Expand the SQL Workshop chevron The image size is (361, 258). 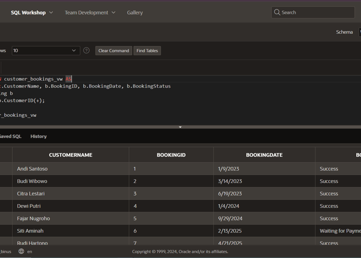(x=51, y=12)
